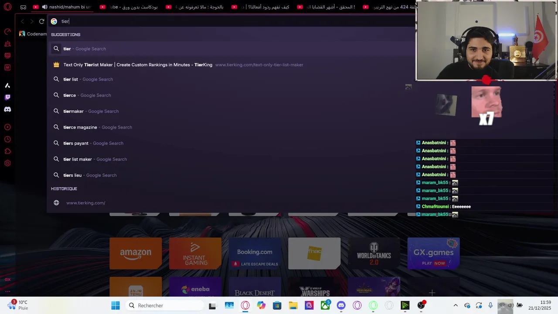Open History clock icon in sidebar

point(7,140)
